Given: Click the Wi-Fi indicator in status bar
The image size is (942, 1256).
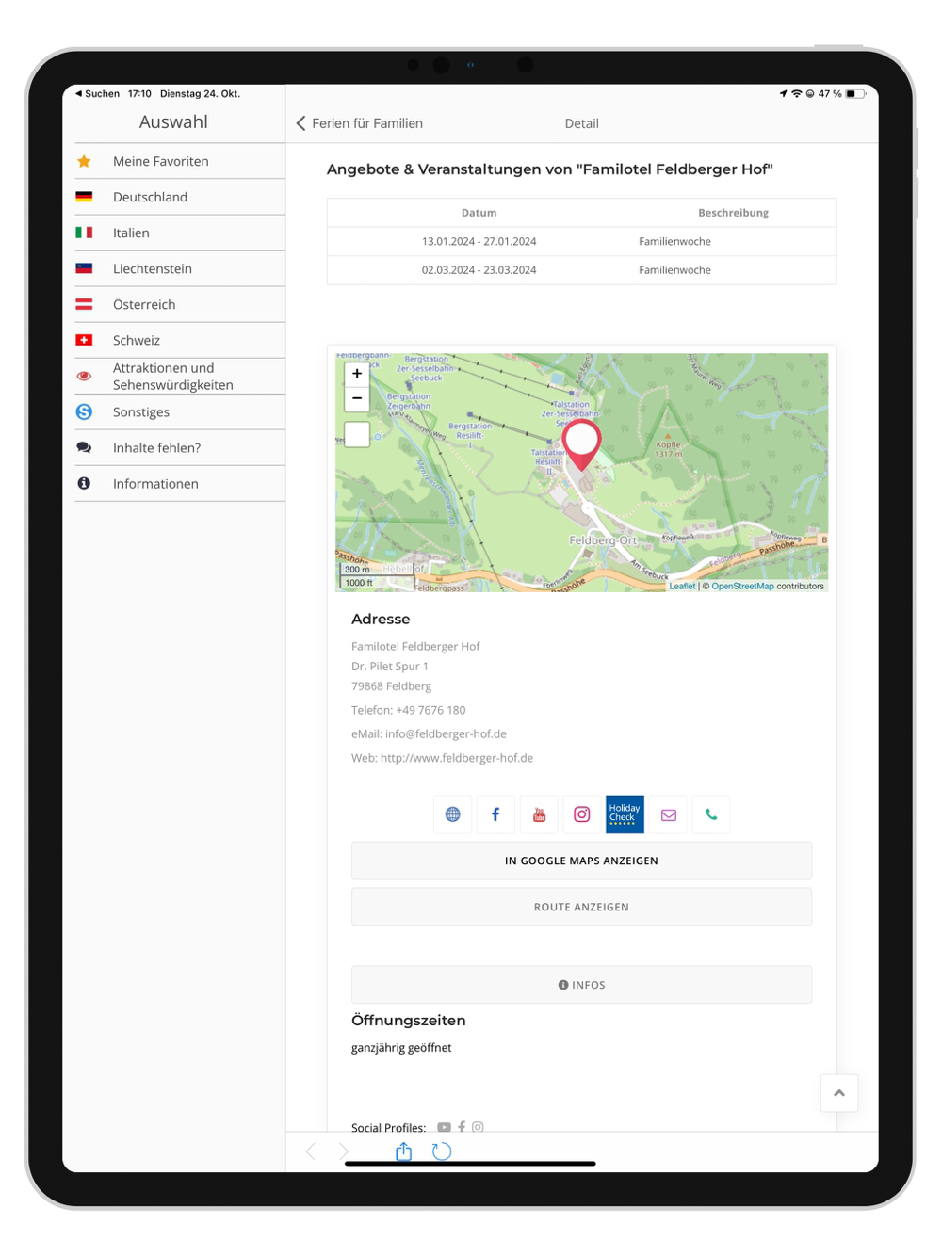Looking at the screenshot, I should click(797, 94).
